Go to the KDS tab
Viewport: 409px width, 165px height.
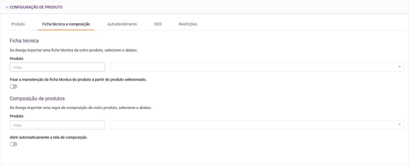click(158, 24)
